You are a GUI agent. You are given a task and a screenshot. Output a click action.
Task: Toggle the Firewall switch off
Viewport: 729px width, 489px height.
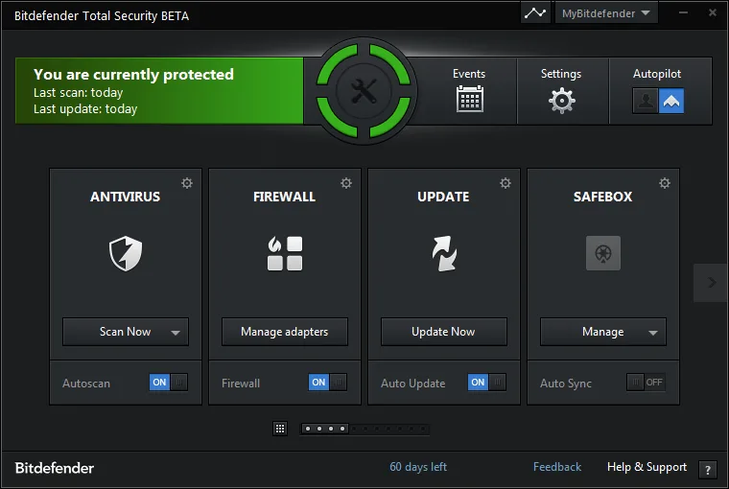[x=328, y=383]
